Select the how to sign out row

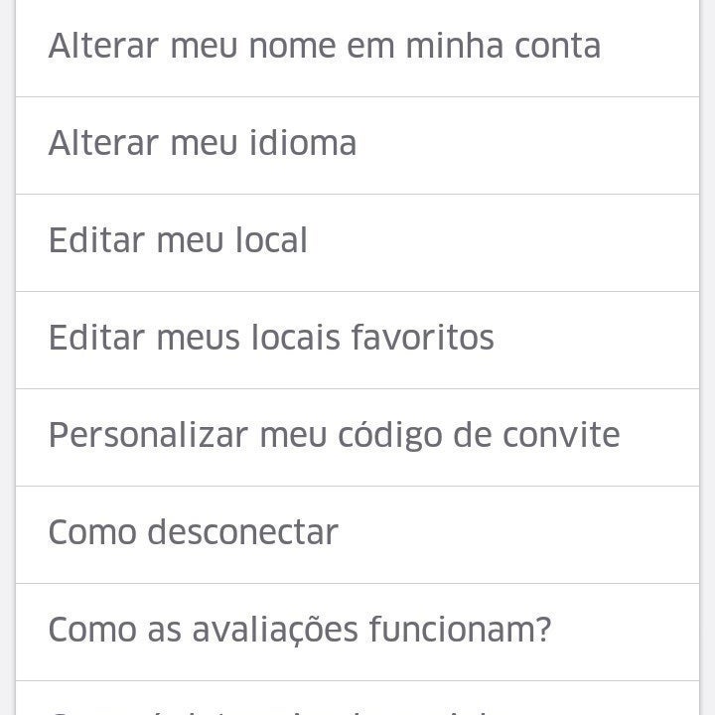pyautogui.click(x=357, y=535)
